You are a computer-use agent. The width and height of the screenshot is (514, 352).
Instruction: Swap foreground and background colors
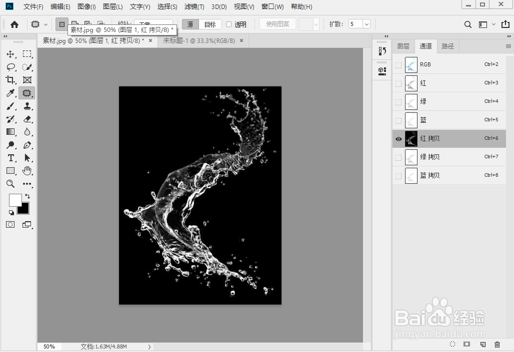pyautogui.click(x=27, y=196)
